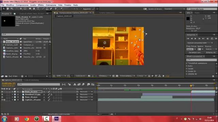
Task: Open the Graph Editor in the timeline
Action: 93,84
